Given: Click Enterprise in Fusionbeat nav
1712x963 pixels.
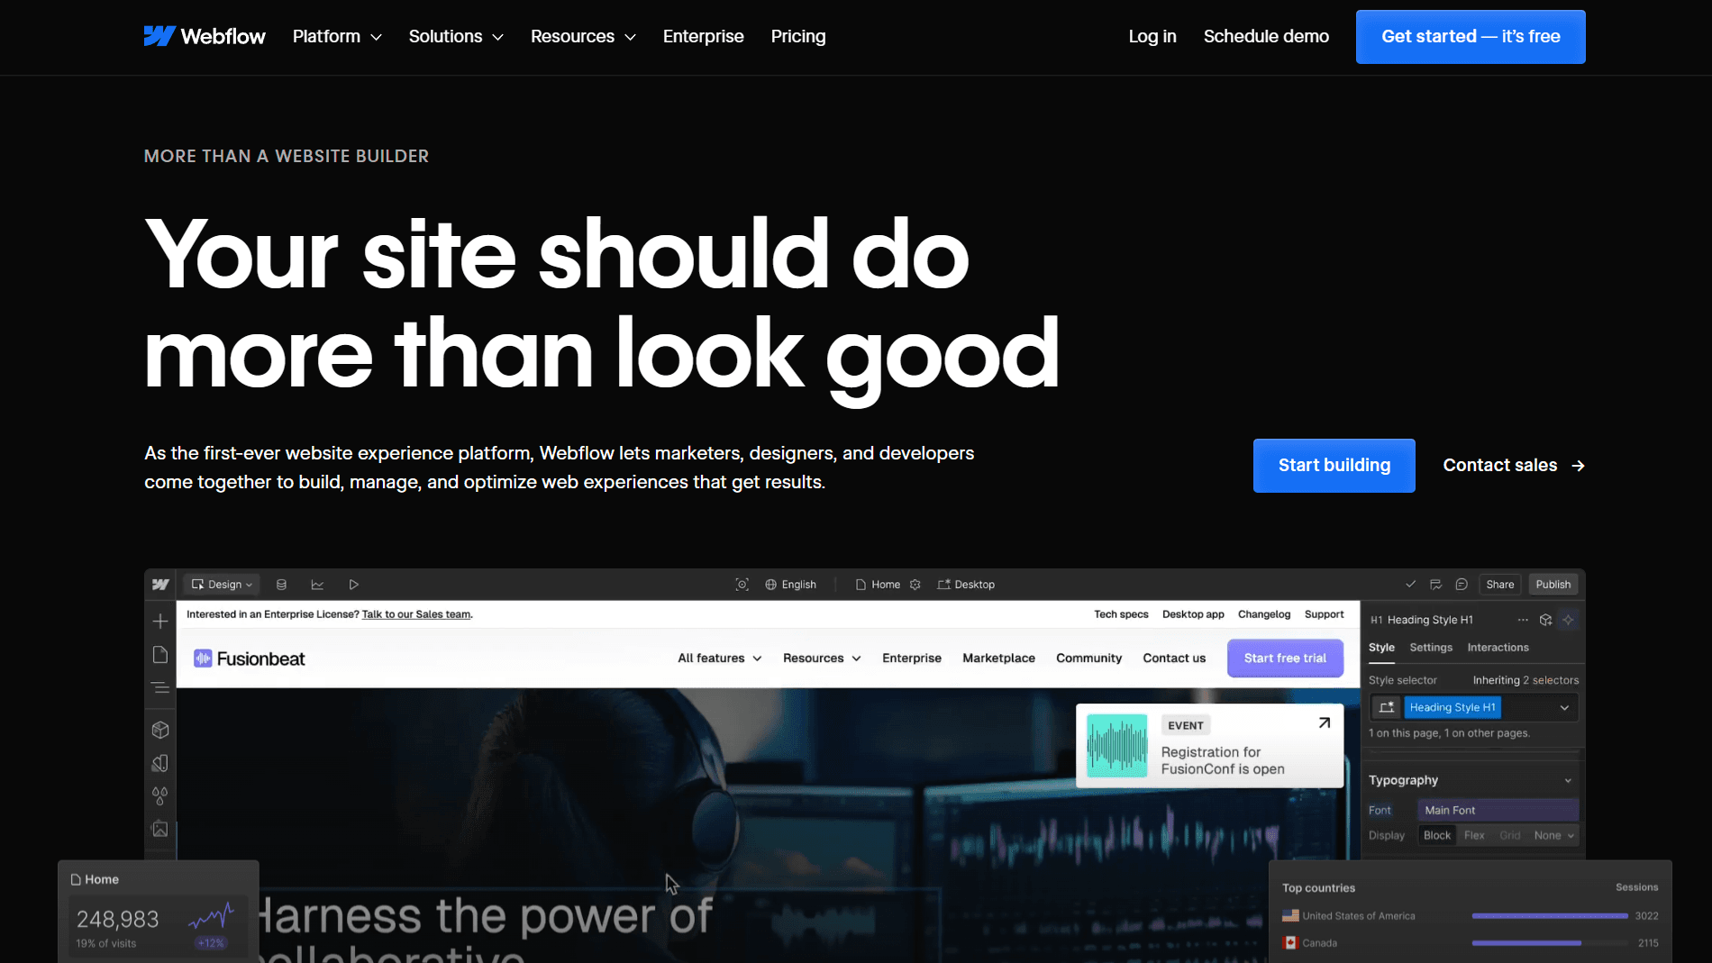Looking at the screenshot, I should click(x=912, y=659).
